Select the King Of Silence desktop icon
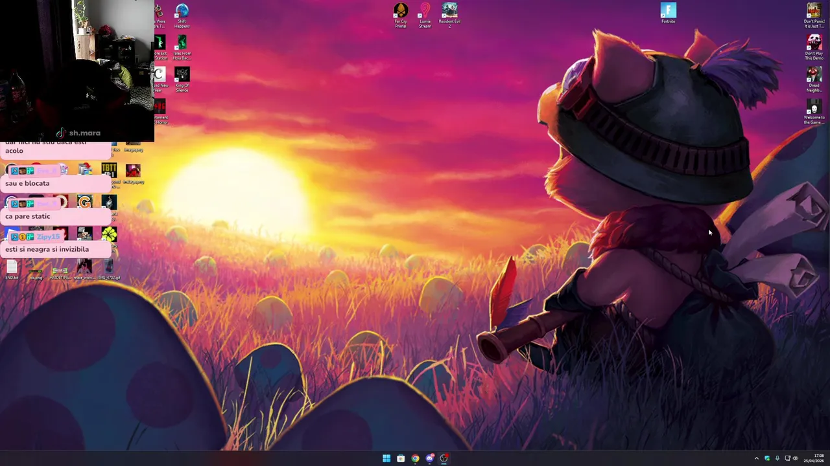 coord(182,80)
